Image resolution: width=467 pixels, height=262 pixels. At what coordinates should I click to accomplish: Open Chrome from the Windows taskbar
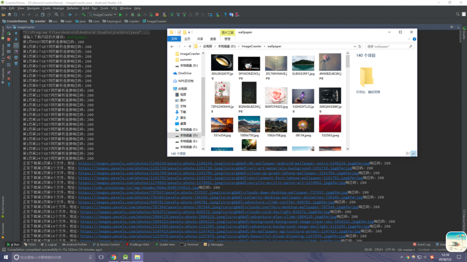click(114, 257)
